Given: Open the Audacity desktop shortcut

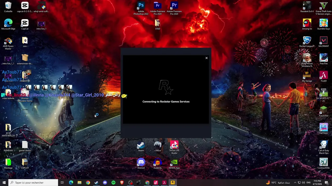Looking at the screenshot, I should click(157, 164).
